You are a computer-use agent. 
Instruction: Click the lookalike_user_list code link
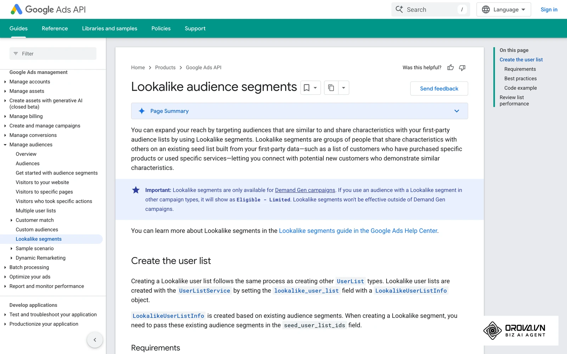tap(307, 291)
